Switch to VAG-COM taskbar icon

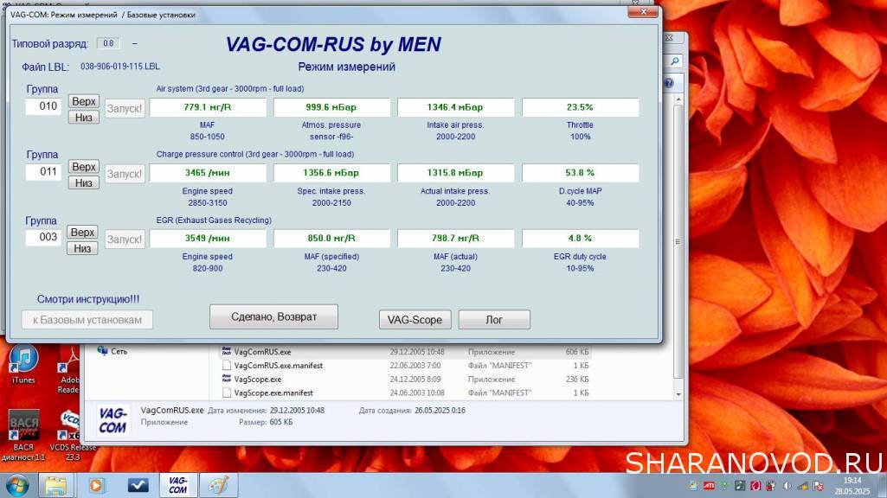pos(177,485)
